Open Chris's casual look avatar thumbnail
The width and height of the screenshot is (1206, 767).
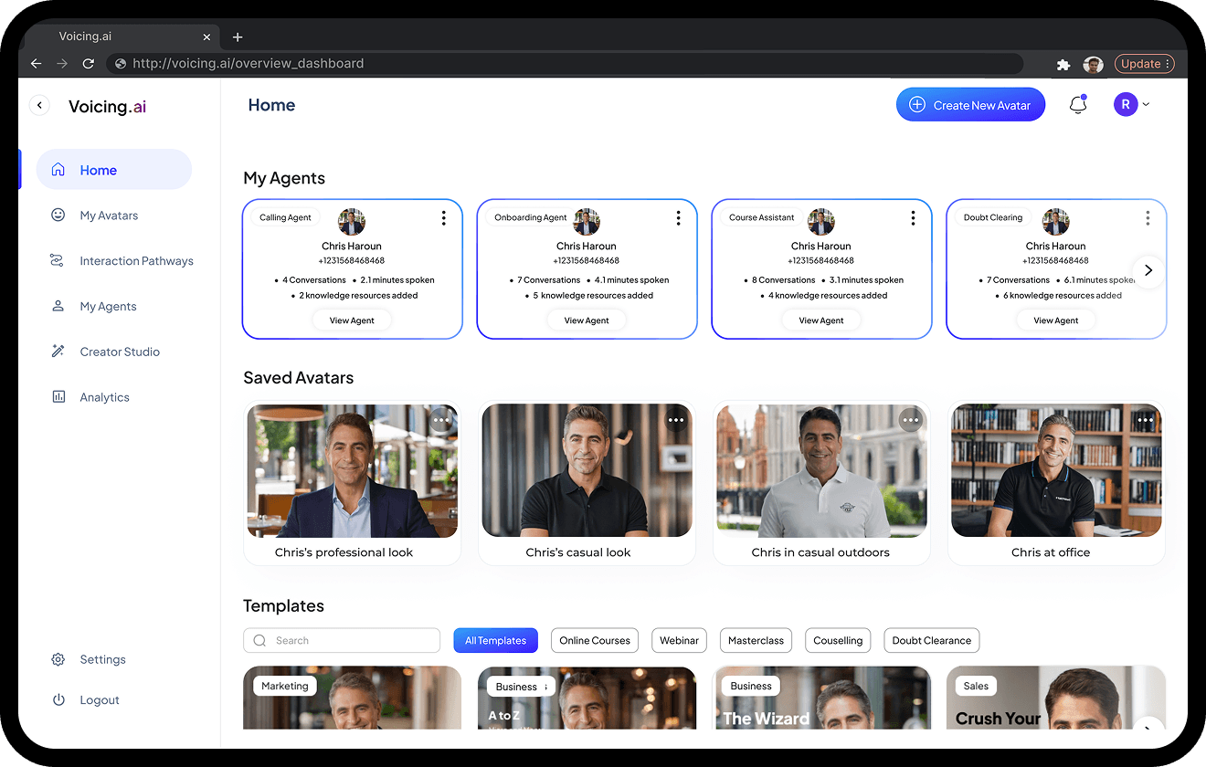point(587,471)
